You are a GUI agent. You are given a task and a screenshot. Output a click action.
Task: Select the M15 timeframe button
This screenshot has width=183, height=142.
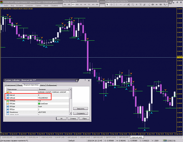73,5
